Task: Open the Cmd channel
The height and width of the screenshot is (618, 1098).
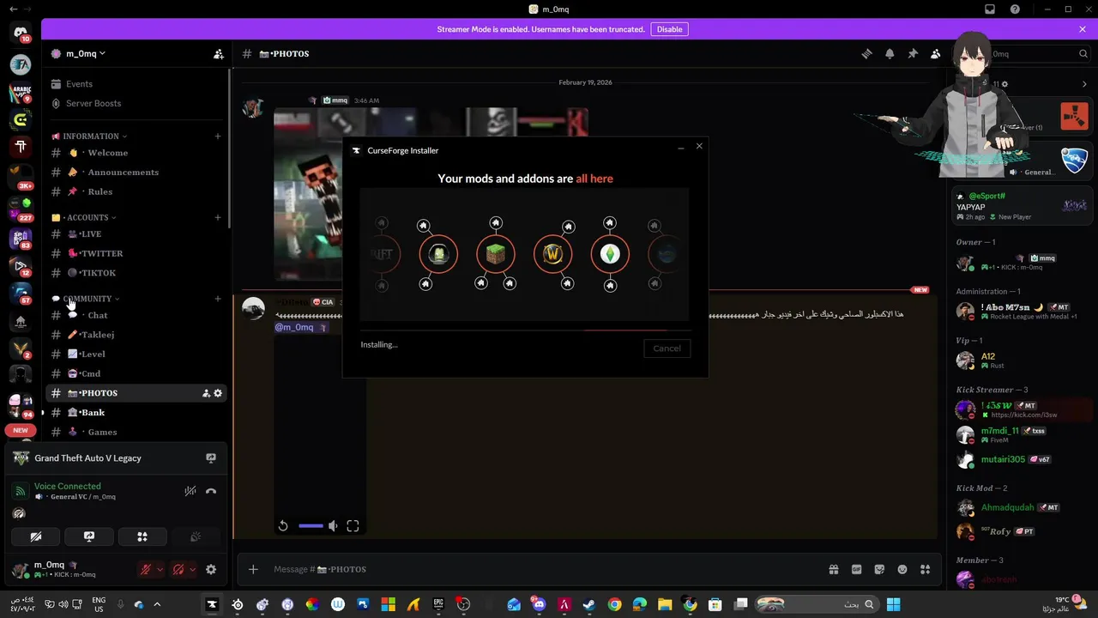Action: point(136,373)
